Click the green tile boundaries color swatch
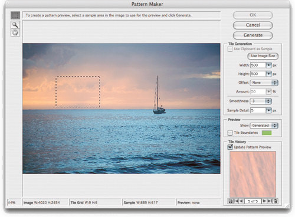Screen dimensions: 295x217 click(267, 133)
